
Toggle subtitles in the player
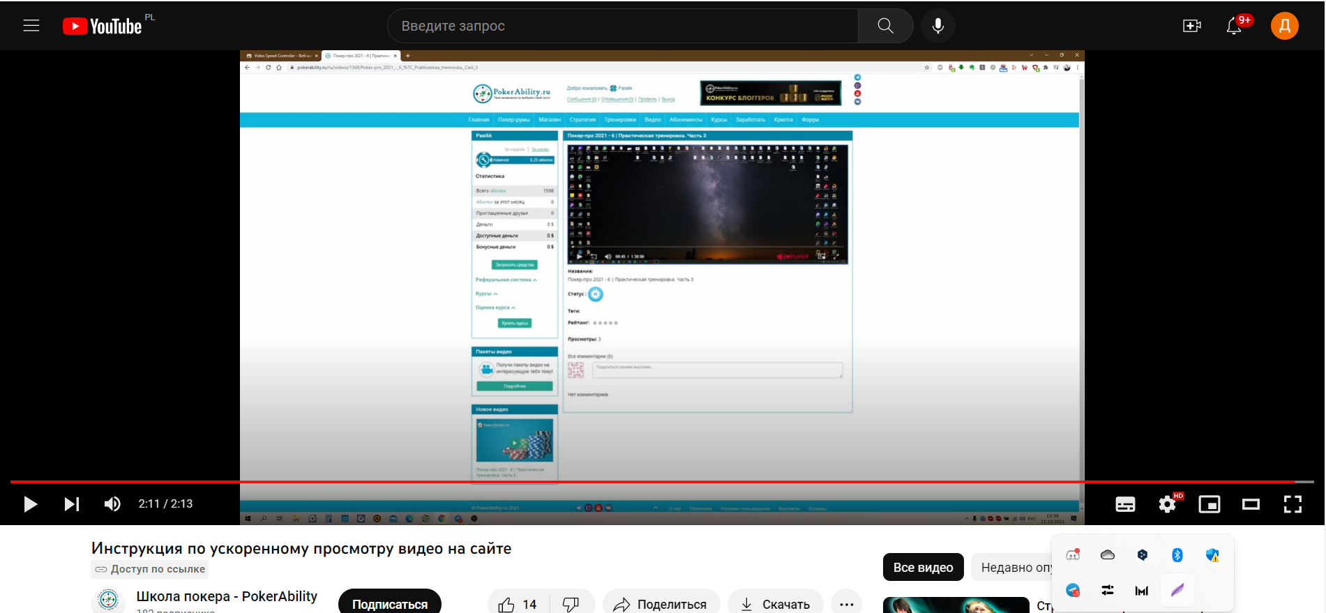[1125, 504]
